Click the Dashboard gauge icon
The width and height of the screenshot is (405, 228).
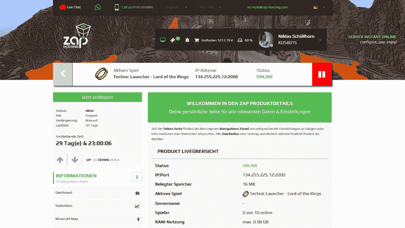pos(137,193)
